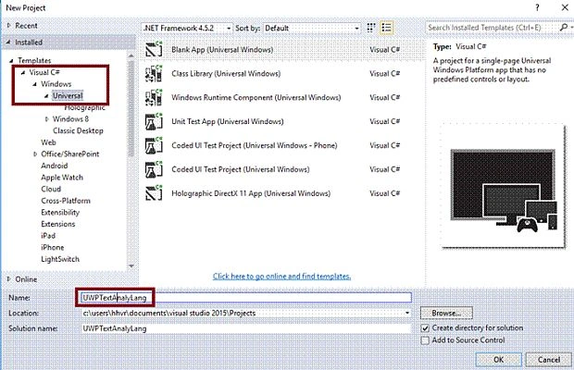
Task: Click the Browse... button
Action: pyautogui.click(x=446, y=314)
